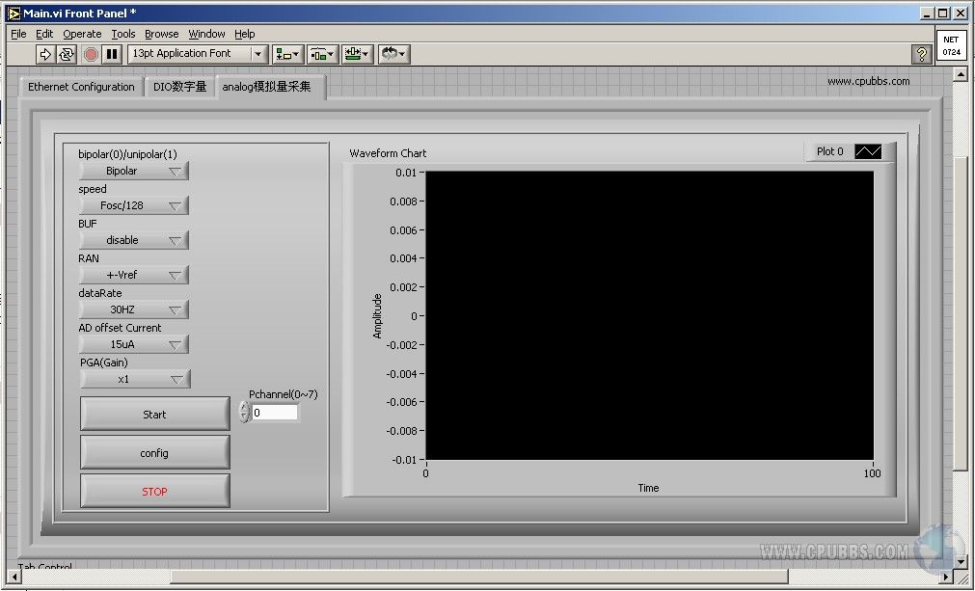Click the 0.01 Y-axis maximum value
This screenshot has width=975, height=591.
pos(405,173)
